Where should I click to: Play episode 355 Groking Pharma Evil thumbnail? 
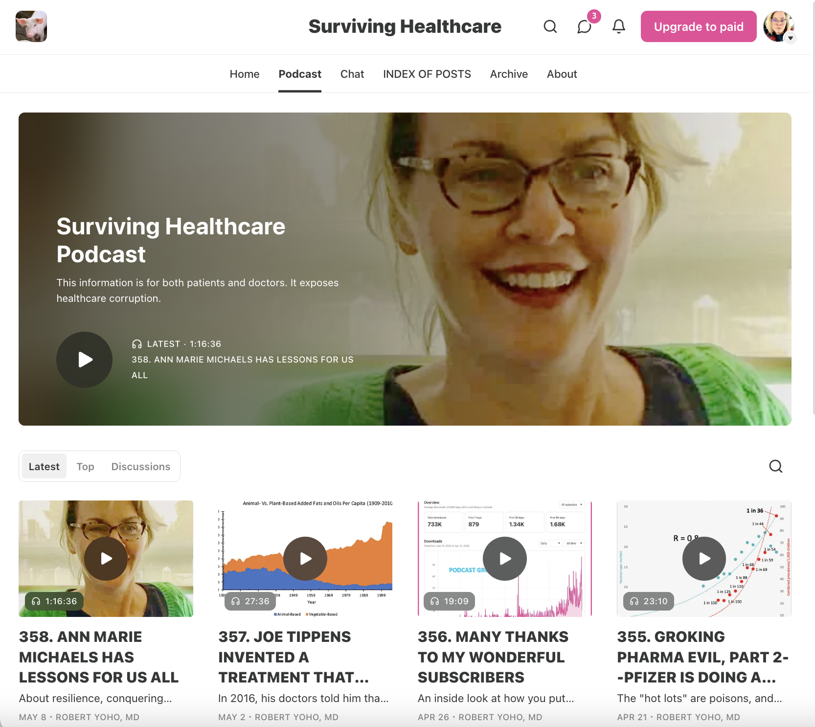(704, 559)
